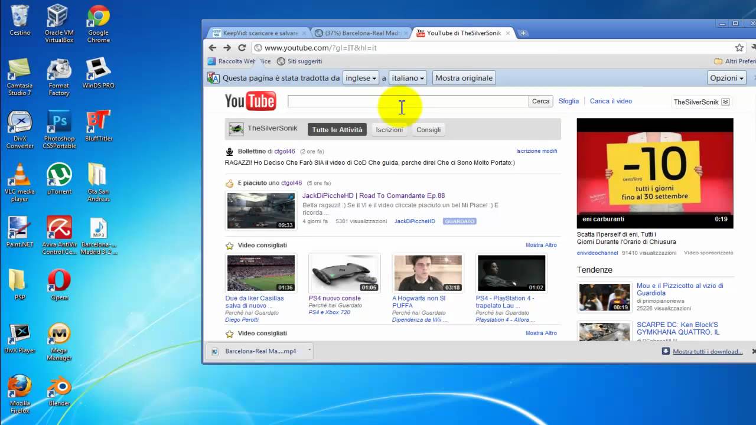Open the 'SCARPE DC: Ken Block'S GYMKHANA' video link
This screenshot has height=425, width=756.
(x=678, y=328)
